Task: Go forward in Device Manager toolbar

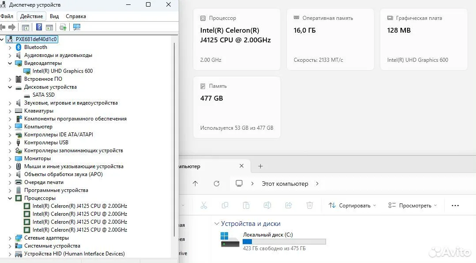Action: pos(12,27)
